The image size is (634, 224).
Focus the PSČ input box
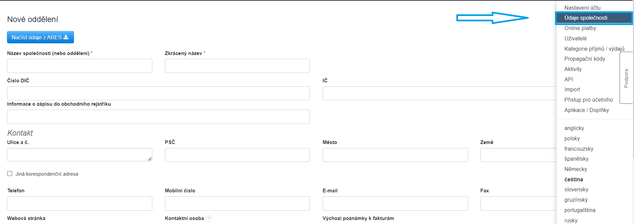237,155
